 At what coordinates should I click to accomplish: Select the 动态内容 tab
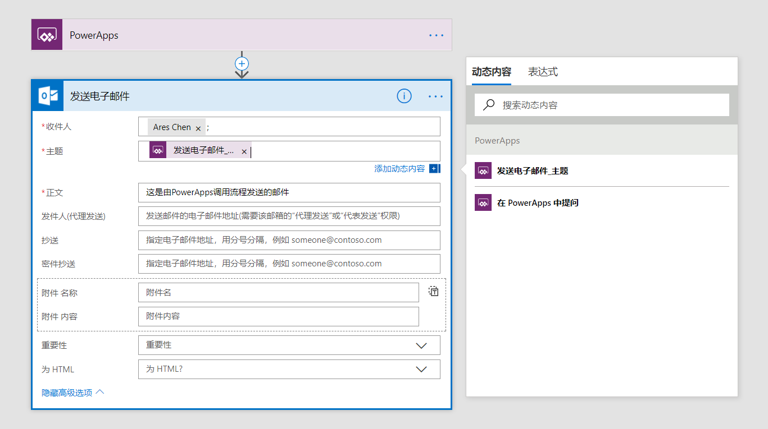(492, 72)
